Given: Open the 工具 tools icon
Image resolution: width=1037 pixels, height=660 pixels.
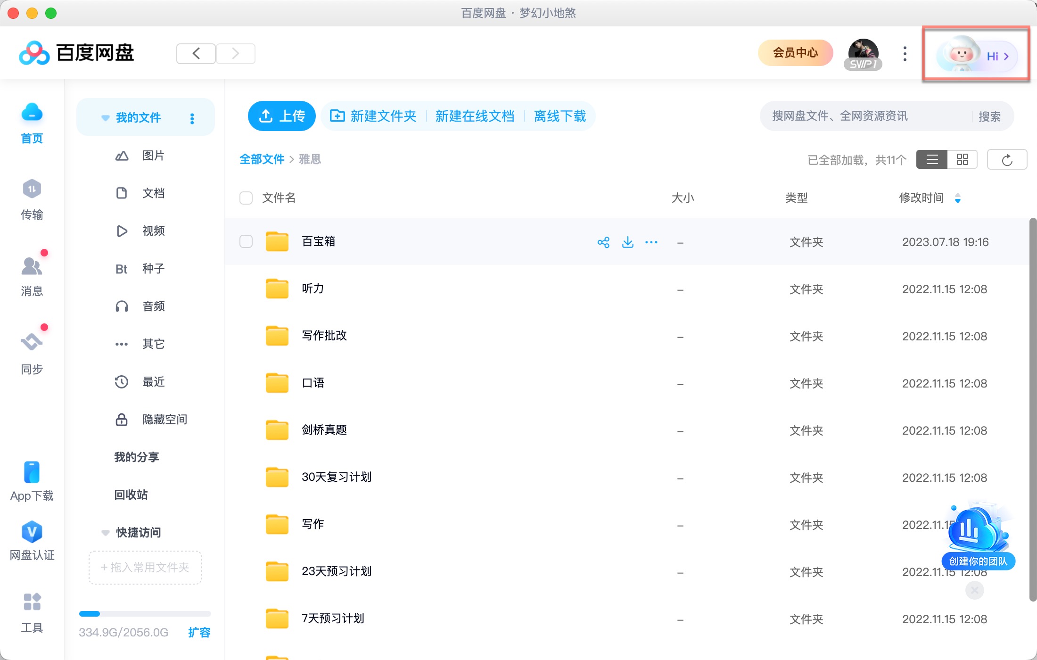Looking at the screenshot, I should (x=32, y=602).
